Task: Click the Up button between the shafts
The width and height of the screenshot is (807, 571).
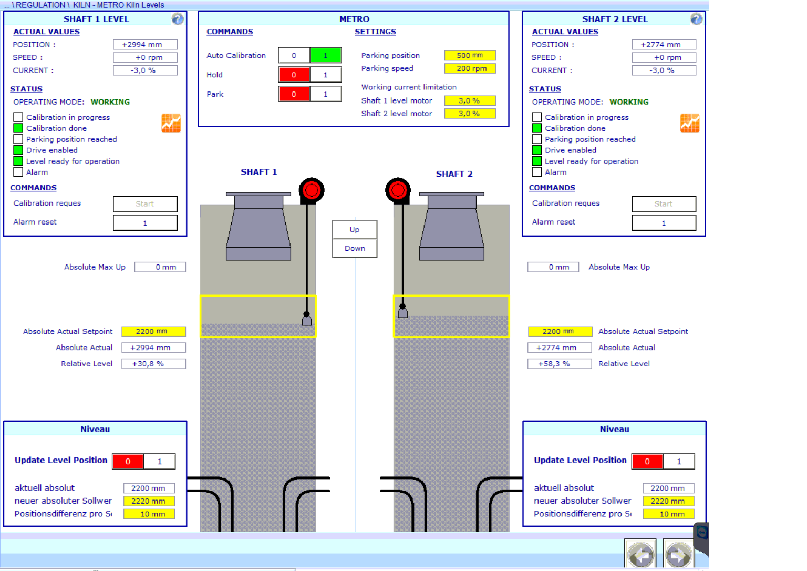Action: point(355,230)
